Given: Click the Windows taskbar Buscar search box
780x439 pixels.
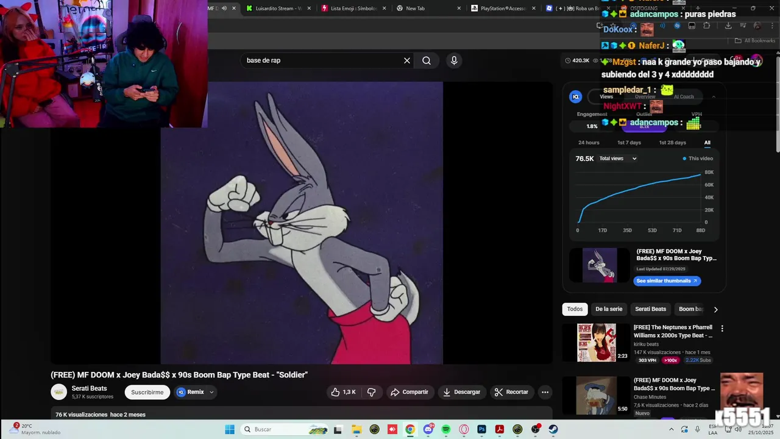Looking at the screenshot, I should point(285,429).
